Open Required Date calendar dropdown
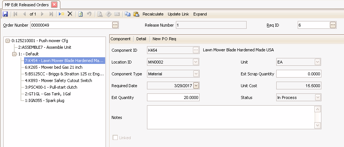 (196, 86)
